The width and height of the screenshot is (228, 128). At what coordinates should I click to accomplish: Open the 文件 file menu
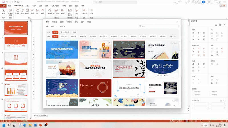[3, 6]
